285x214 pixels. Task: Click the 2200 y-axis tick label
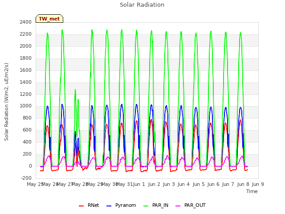(x=26, y=34)
